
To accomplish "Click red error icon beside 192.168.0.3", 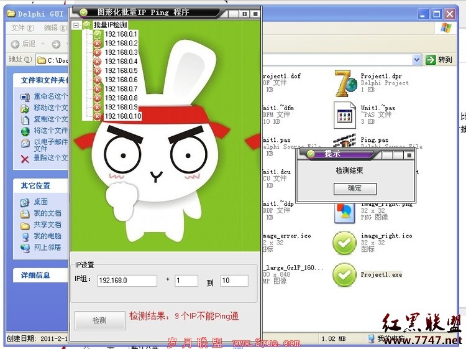I will coord(97,53).
